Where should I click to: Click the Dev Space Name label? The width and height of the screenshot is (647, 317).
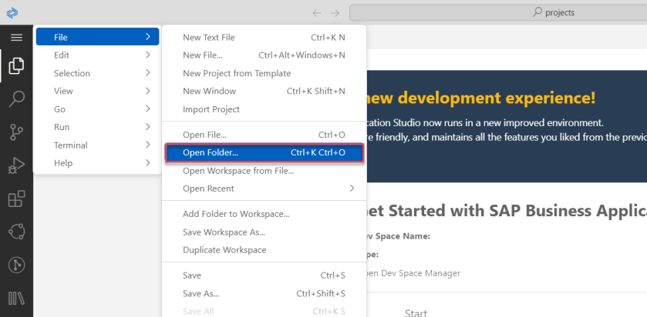point(399,236)
